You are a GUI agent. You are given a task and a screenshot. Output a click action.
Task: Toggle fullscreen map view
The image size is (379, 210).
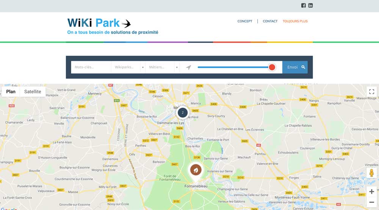point(371,92)
